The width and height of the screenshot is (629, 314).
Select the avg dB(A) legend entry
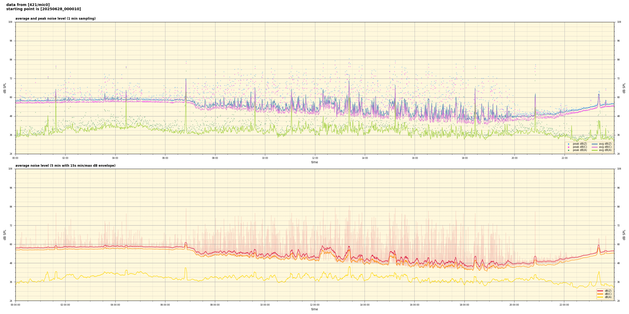[x=595, y=150]
